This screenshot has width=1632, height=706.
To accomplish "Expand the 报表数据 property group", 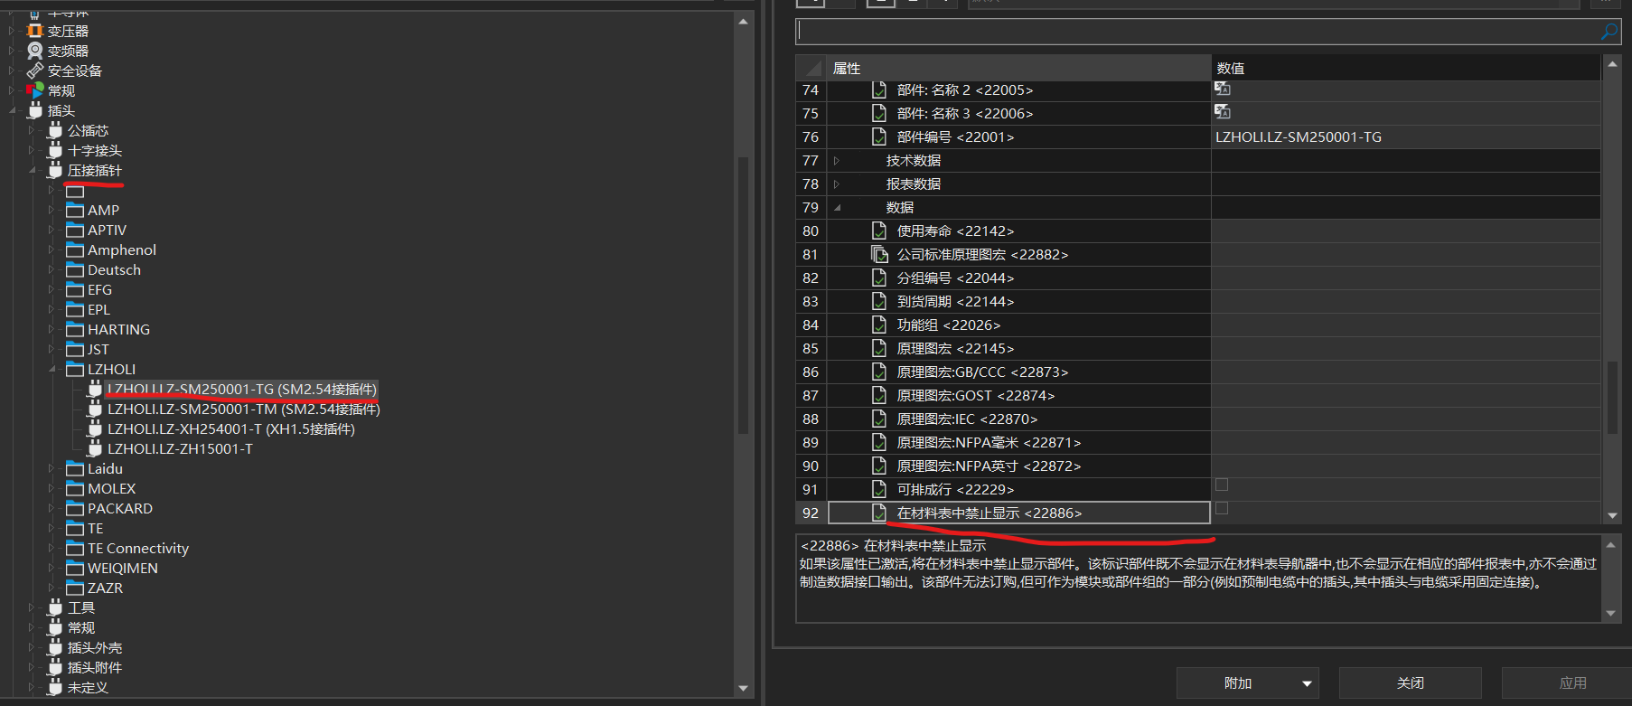I will tap(837, 184).
